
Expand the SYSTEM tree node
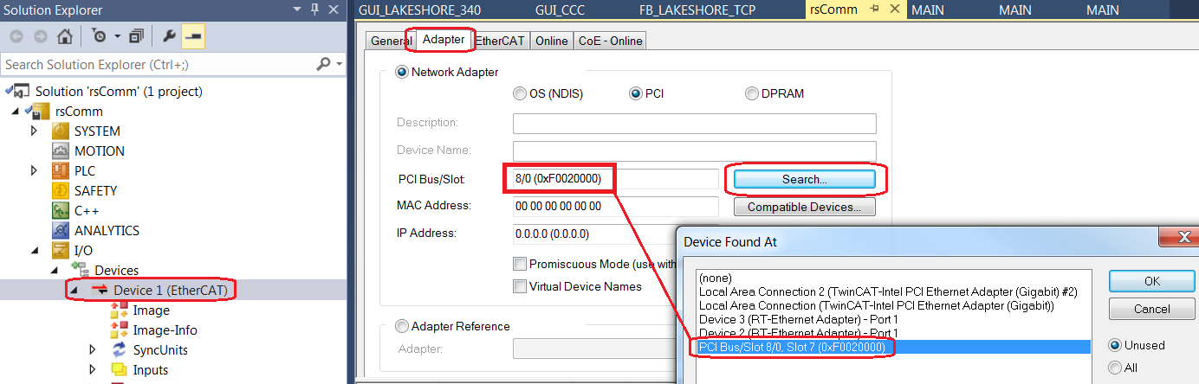tap(35, 131)
